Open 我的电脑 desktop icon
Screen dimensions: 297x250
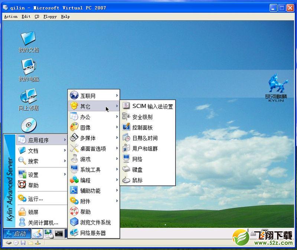[29, 70]
